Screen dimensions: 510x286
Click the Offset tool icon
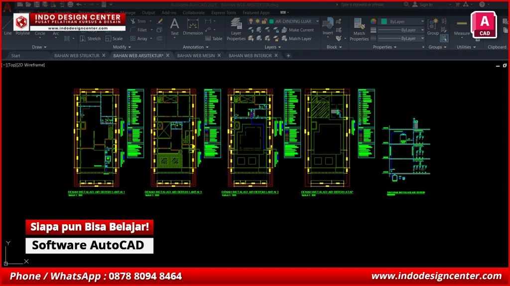159,38
